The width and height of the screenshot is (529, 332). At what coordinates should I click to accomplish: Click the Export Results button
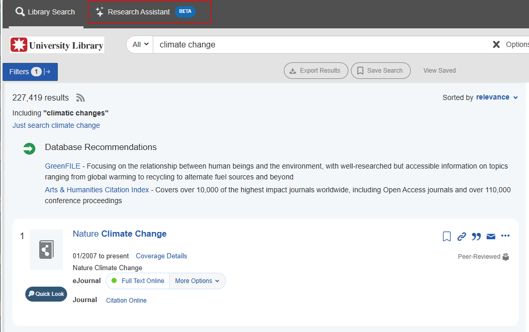coord(316,71)
